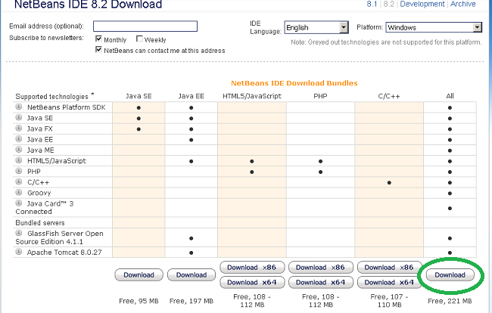Click the PHP column header

(x=320, y=96)
